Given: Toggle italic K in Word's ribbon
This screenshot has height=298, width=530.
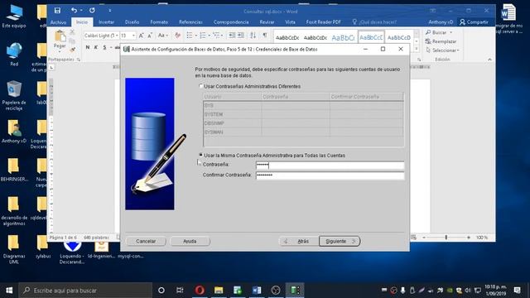Looking at the screenshot, I should [96, 47].
